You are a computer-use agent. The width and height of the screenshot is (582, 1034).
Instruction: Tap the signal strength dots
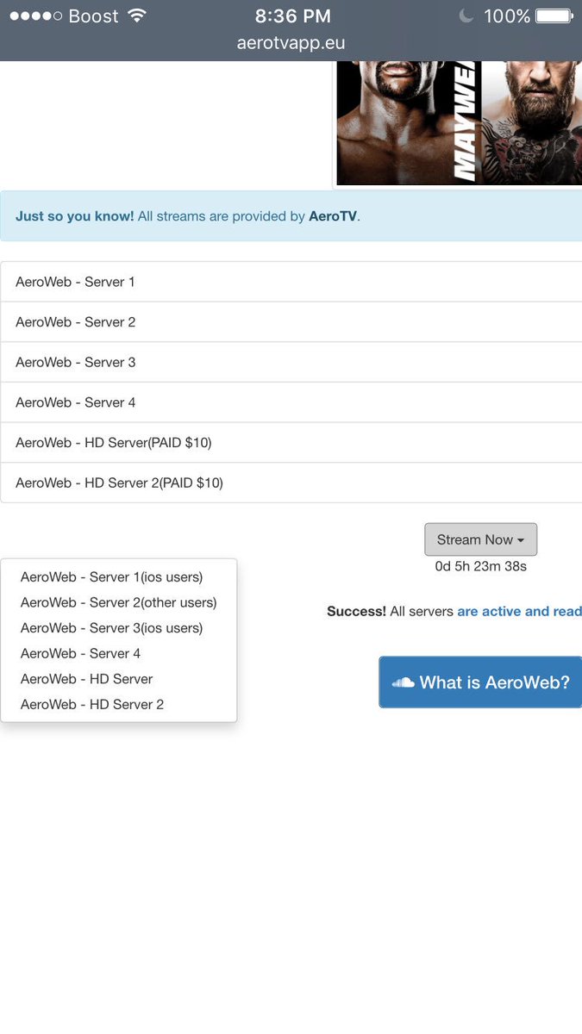coord(35,16)
